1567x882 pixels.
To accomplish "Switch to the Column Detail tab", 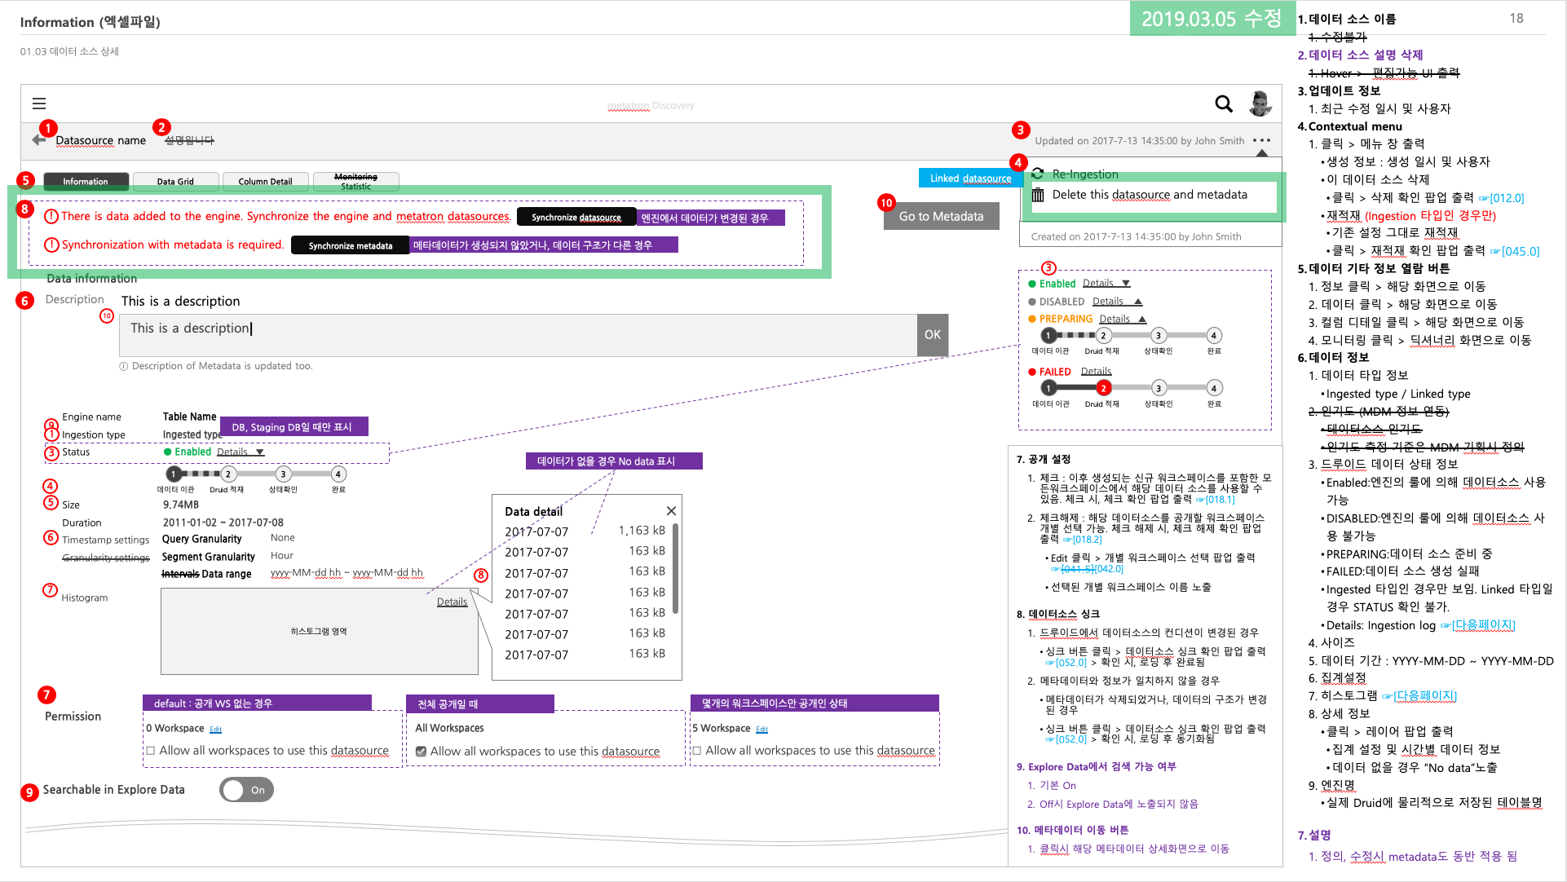I will pyautogui.click(x=266, y=181).
